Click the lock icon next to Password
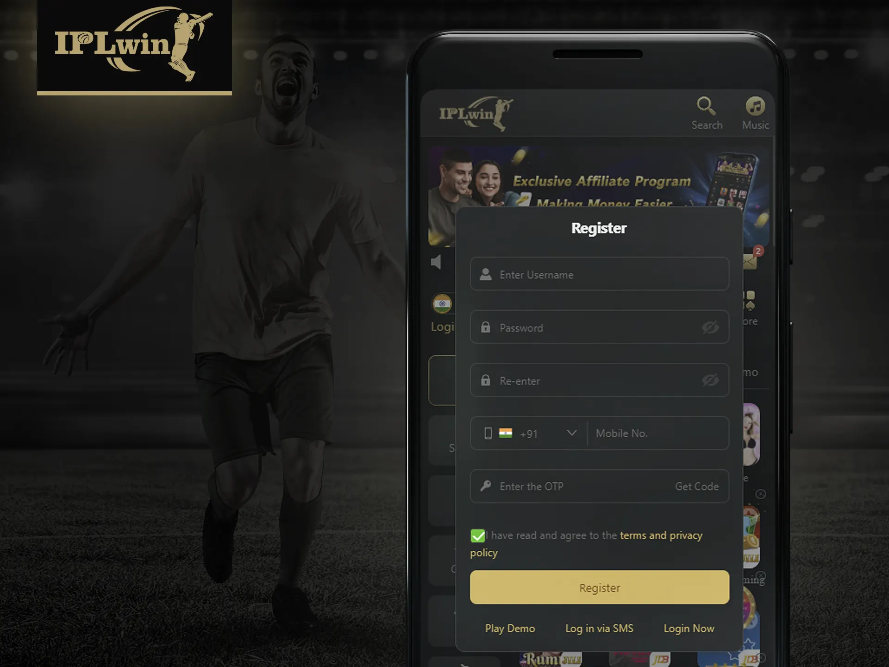Viewport: 889px width, 667px height. 486,327
